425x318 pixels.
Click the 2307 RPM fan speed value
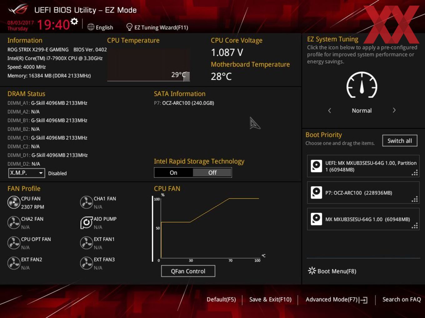(x=32, y=207)
